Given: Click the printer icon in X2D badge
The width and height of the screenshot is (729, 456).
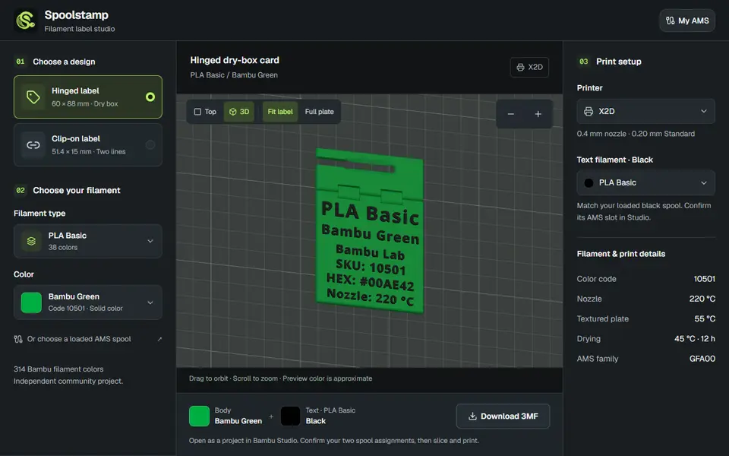Looking at the screenshot, I should click(520, 67).
